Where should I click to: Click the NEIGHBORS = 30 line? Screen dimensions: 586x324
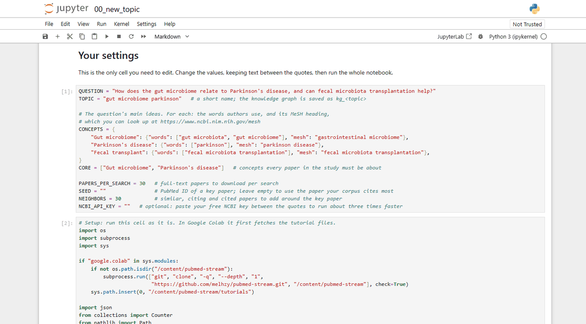210,198
